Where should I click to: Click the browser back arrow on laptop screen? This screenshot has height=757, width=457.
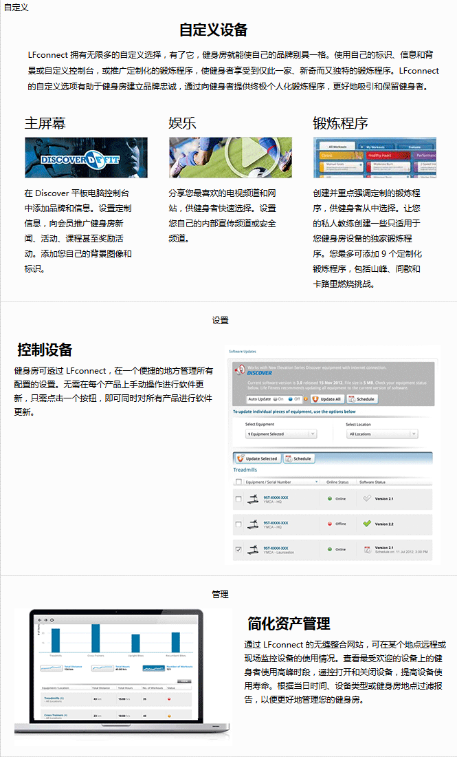coord(41,620)
